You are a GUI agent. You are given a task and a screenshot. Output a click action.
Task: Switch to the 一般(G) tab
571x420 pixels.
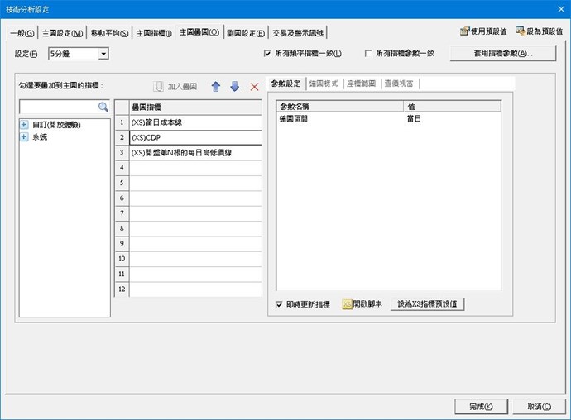click(x=22, y=33)
